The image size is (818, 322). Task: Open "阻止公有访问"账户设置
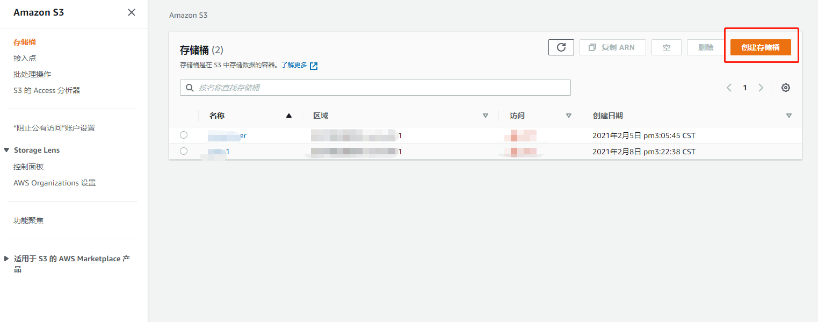pos(54,128)
